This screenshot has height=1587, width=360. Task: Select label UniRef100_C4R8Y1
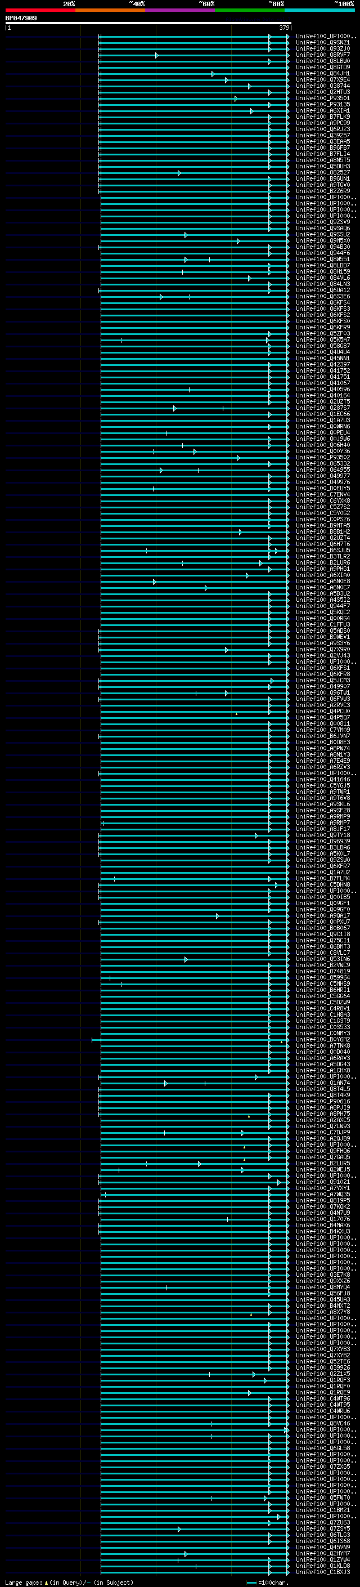(x=323, y=1008)
